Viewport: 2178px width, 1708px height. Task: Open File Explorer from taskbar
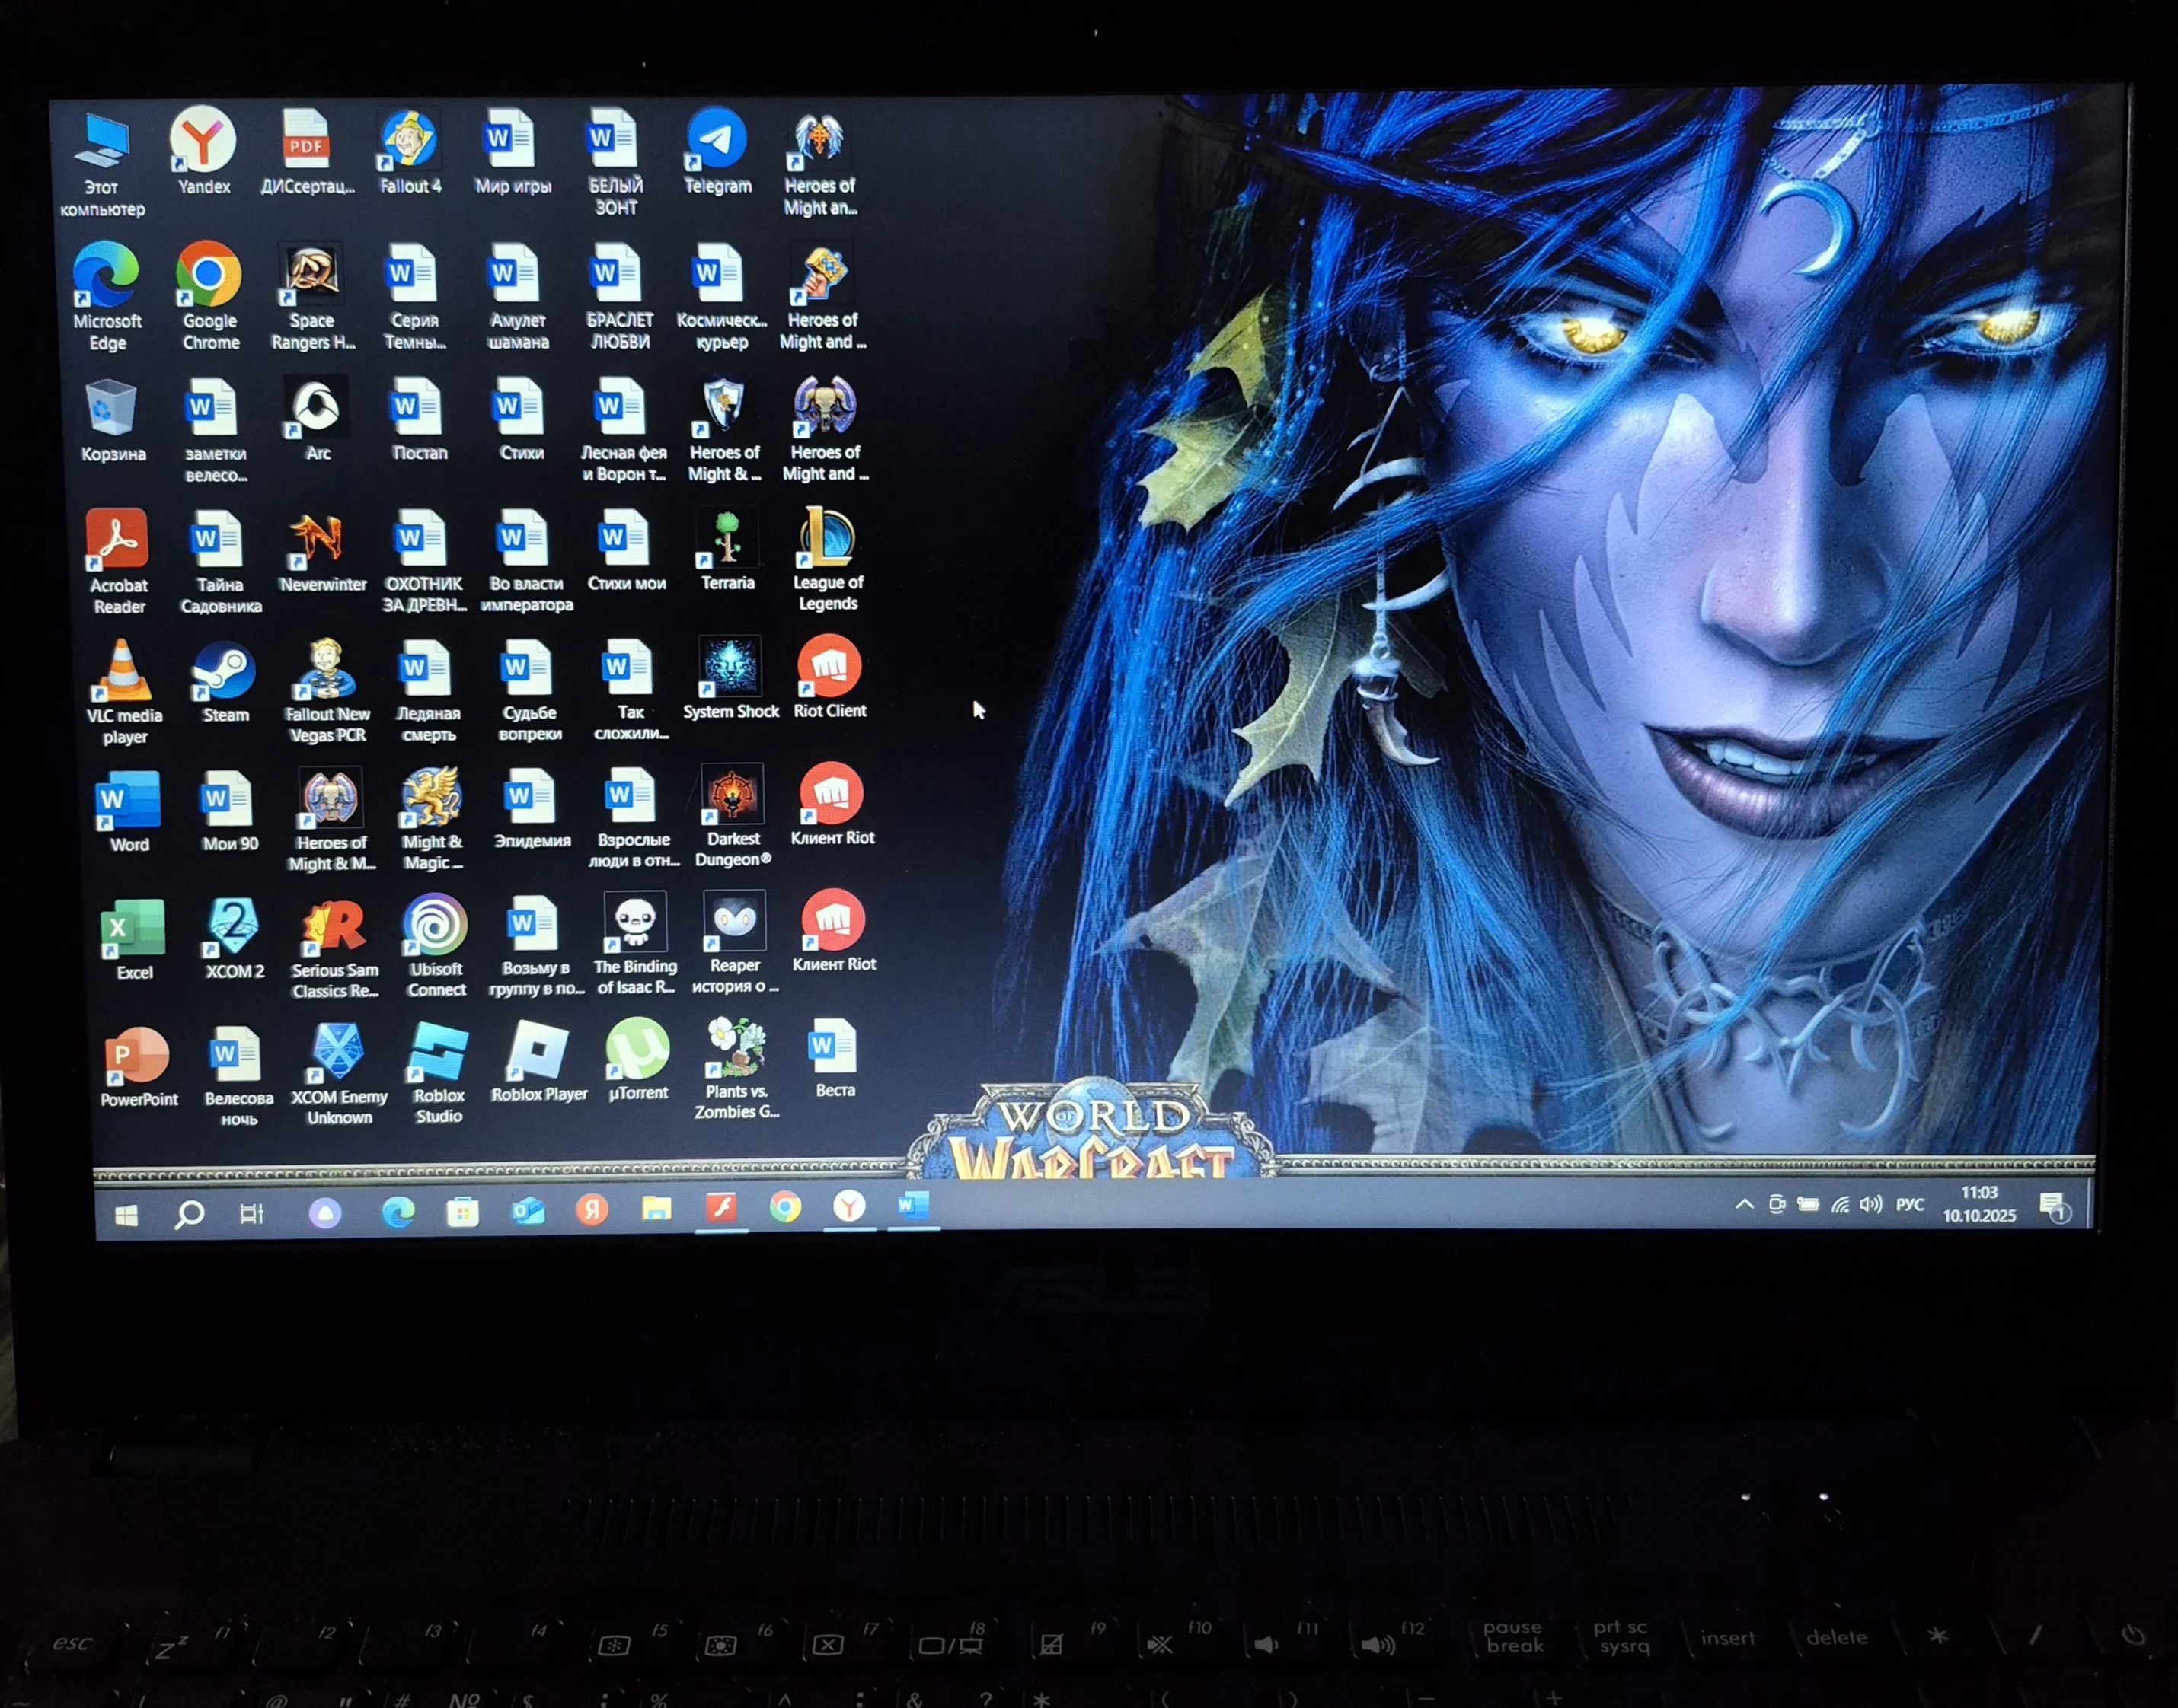tap(656, 1209)
